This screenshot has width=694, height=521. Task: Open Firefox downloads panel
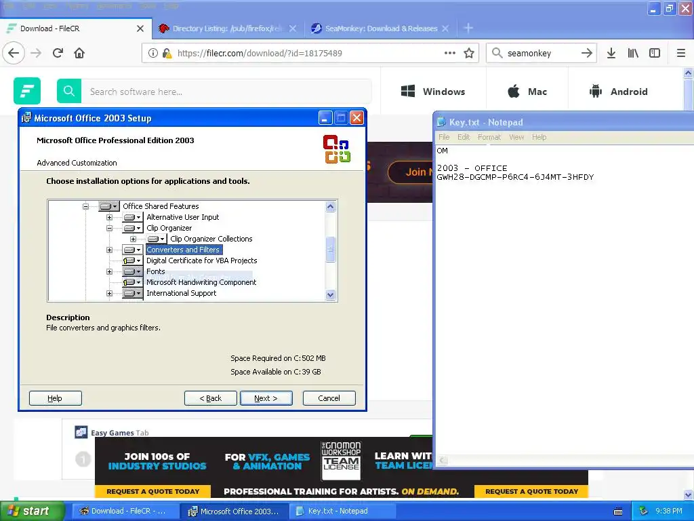pyautogui.click(x=611, y=53)
